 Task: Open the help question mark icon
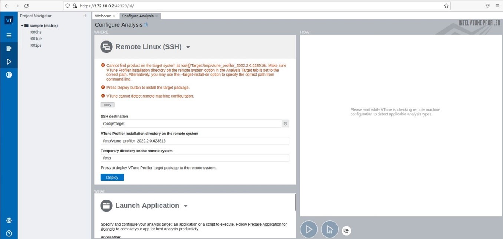pyautogui.click(x=9, y=233)
